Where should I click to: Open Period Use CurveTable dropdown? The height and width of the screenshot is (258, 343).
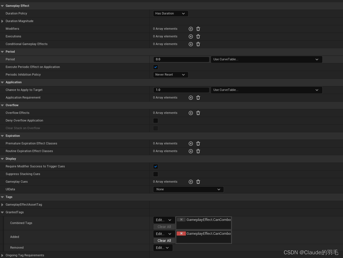(266, 59)
